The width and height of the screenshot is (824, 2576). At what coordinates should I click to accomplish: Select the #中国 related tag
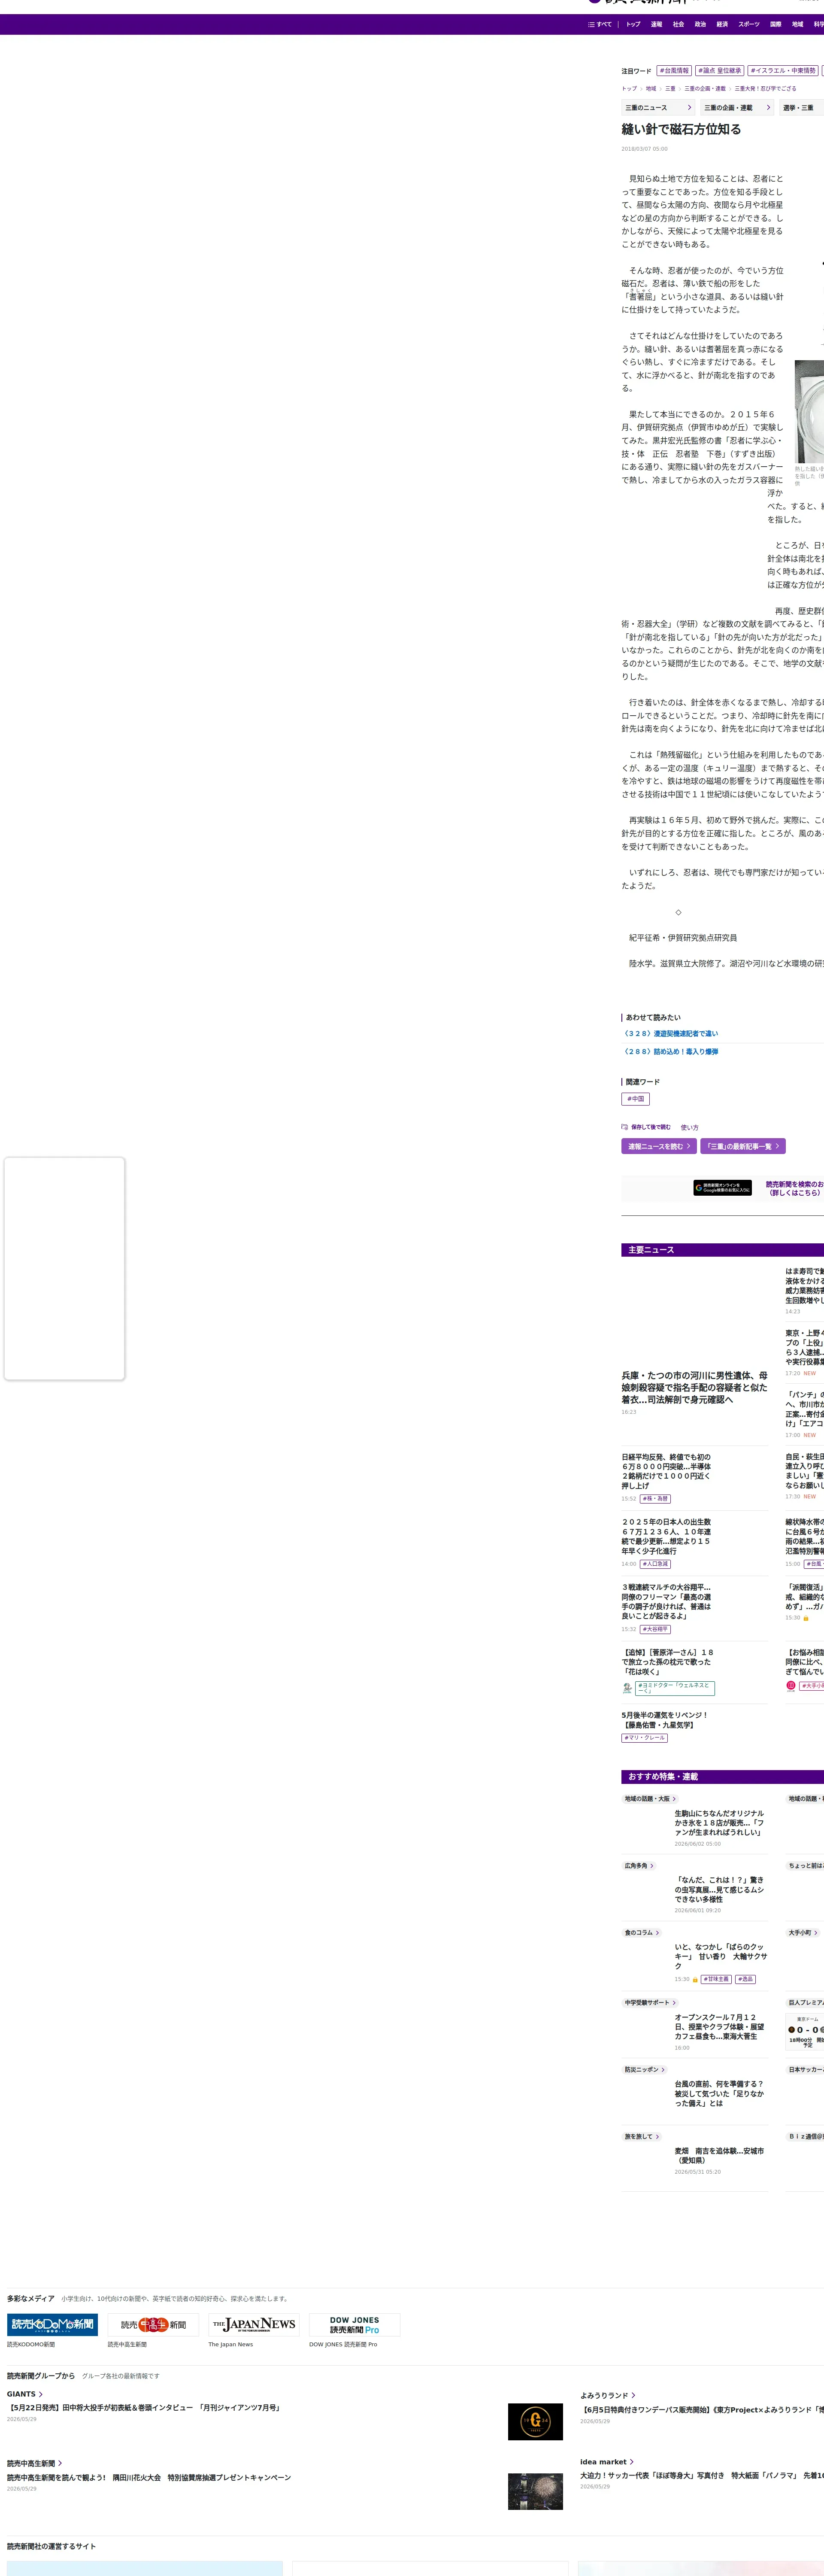[x=636, y=1099]
